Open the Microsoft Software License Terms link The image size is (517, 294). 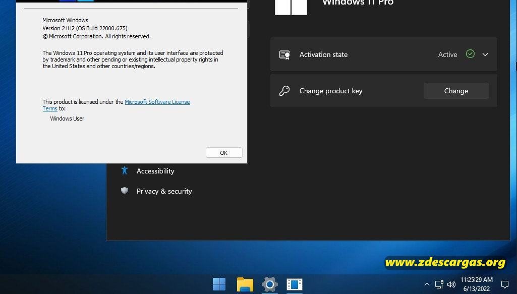(157, 102)
